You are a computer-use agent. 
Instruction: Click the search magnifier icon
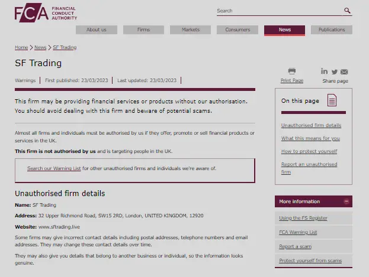coord(347,11)
